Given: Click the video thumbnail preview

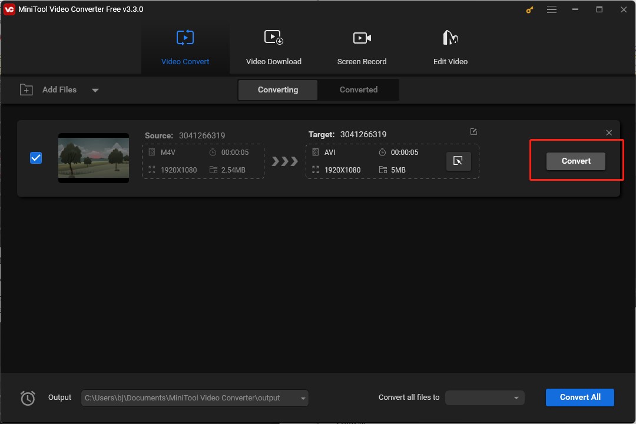Looking at the screenshot, I should click(x=93, y=158).
